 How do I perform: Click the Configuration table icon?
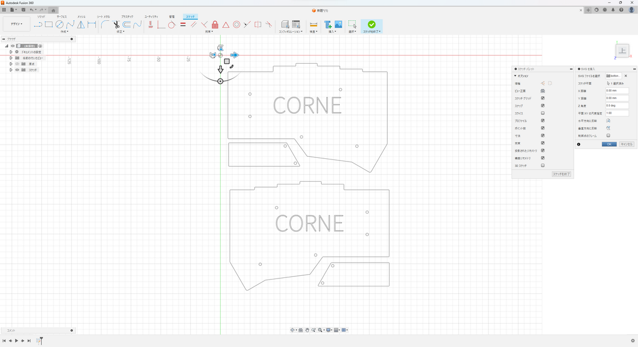click(296, 24)
